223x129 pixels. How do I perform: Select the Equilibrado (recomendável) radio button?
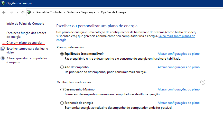click(62, 54)
